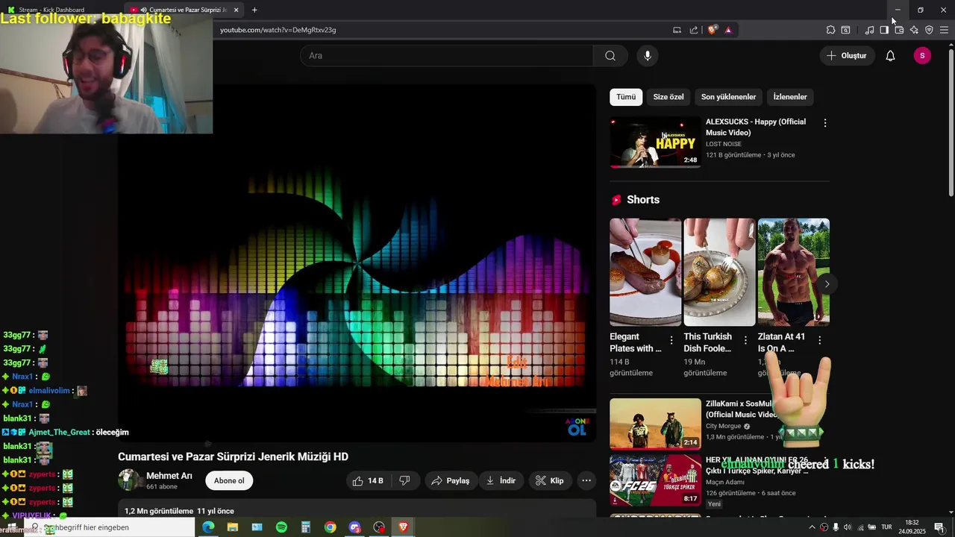Click the Abone ol subscribe button

click(229, 481)
